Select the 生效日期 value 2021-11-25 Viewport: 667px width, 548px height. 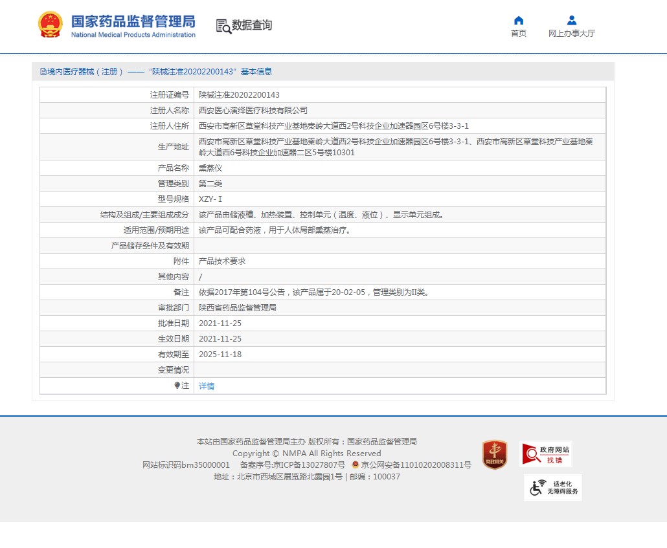(x=220, y=339)
